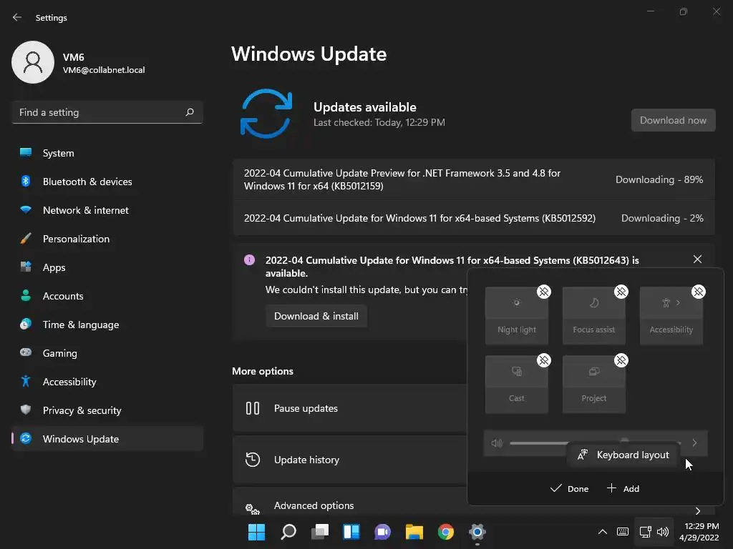This screenshot has height=549, width=733.
Task: Dismiss the KB5012643 notification with the X
Action: point(697,259)
